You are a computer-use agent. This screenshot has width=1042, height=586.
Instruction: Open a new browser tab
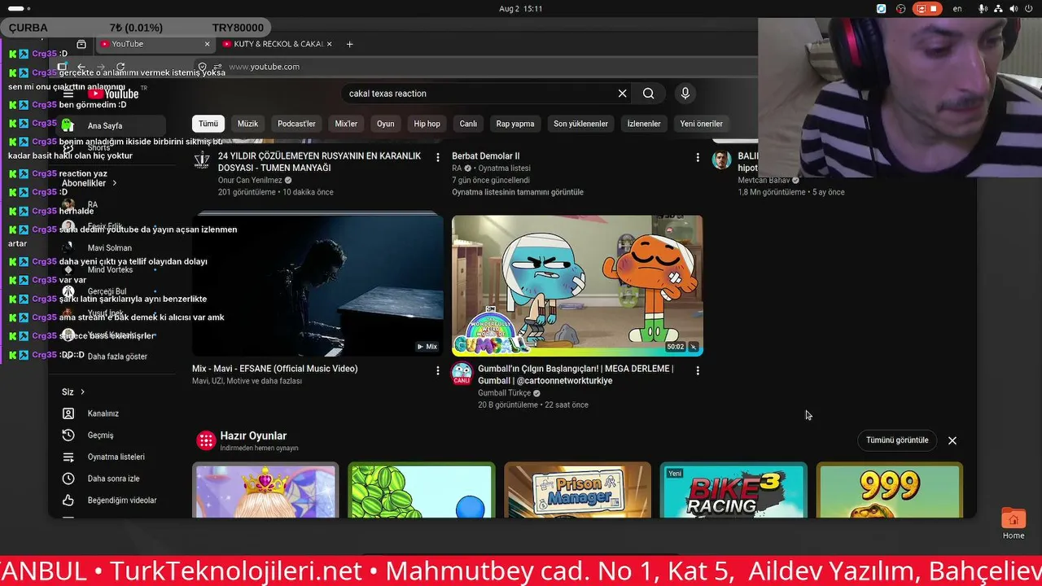pyautogui.click(x=350, y=44)
